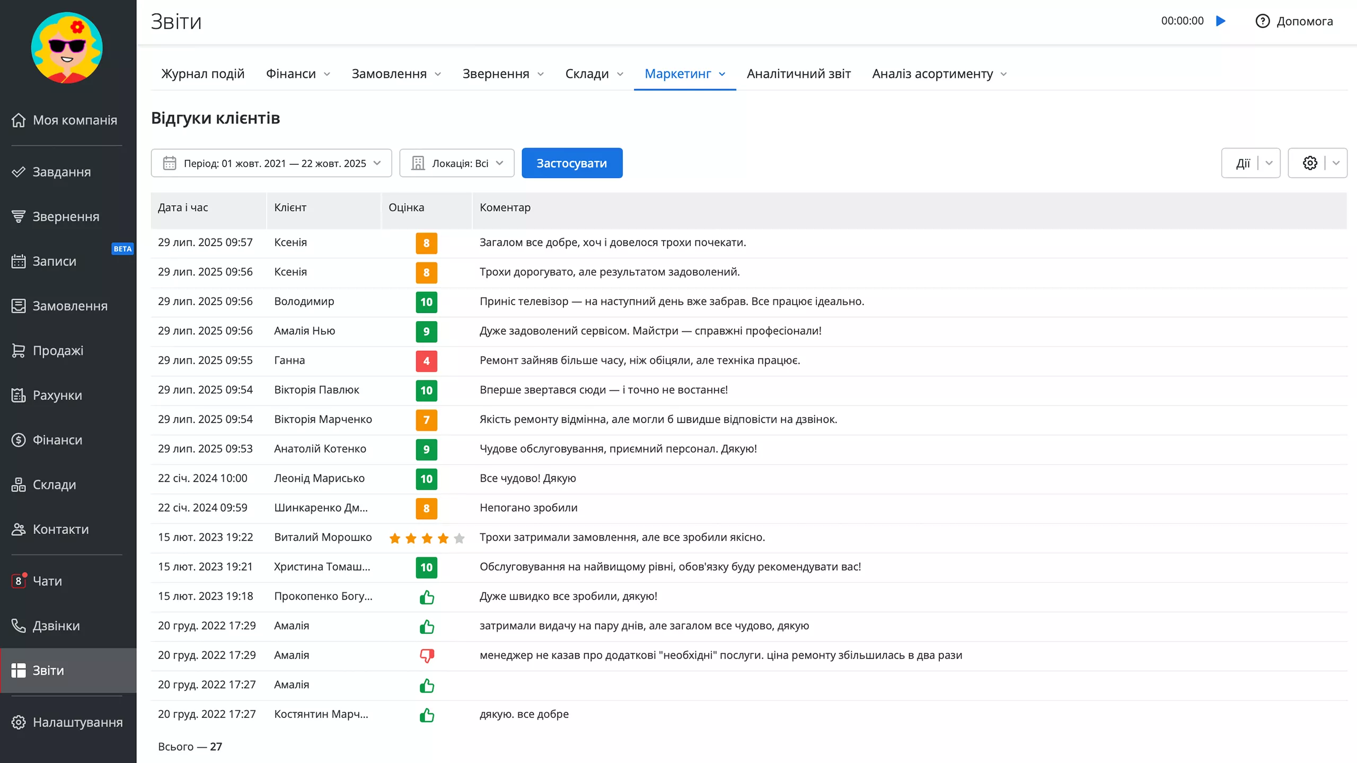This screenshot has width=1357, height=763.
Task: Open the Журнал подій tab
Action: (202, 74)
